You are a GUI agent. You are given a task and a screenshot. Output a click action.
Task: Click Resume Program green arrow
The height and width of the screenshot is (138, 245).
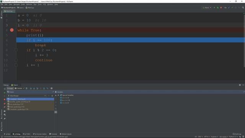pos(5,93)
